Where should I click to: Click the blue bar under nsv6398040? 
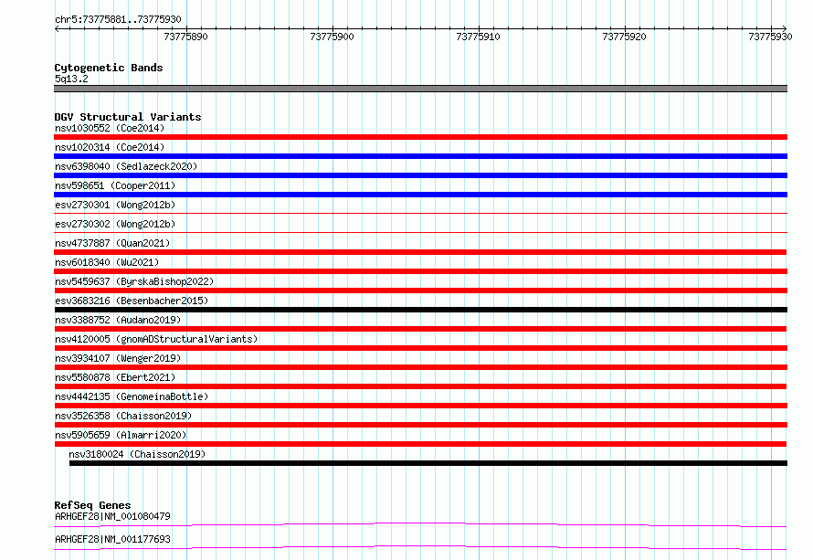(x=420, y=175)
